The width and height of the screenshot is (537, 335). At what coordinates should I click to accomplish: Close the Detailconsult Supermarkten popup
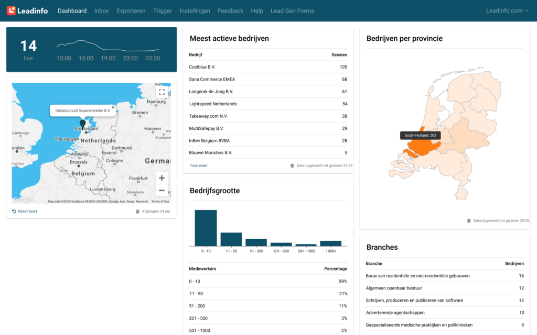[x=113, y=107]
